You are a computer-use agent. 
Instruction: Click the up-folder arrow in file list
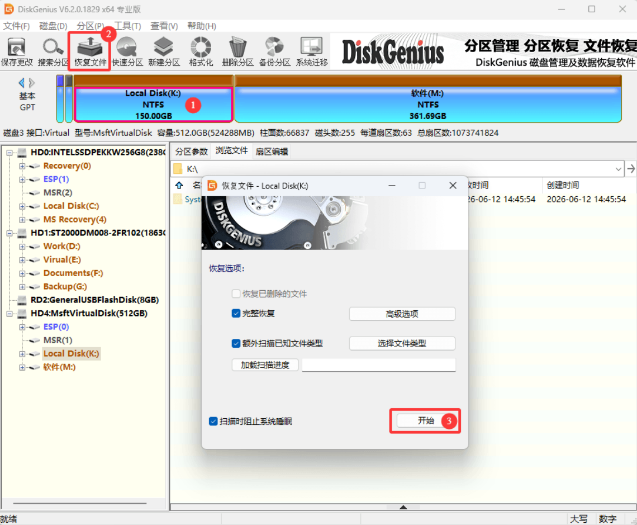click(179, 185)
